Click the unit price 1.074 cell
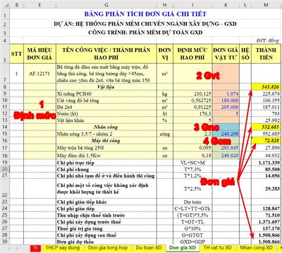The height and width of the screenshot is (253, 282). click(x=225, y=94)
